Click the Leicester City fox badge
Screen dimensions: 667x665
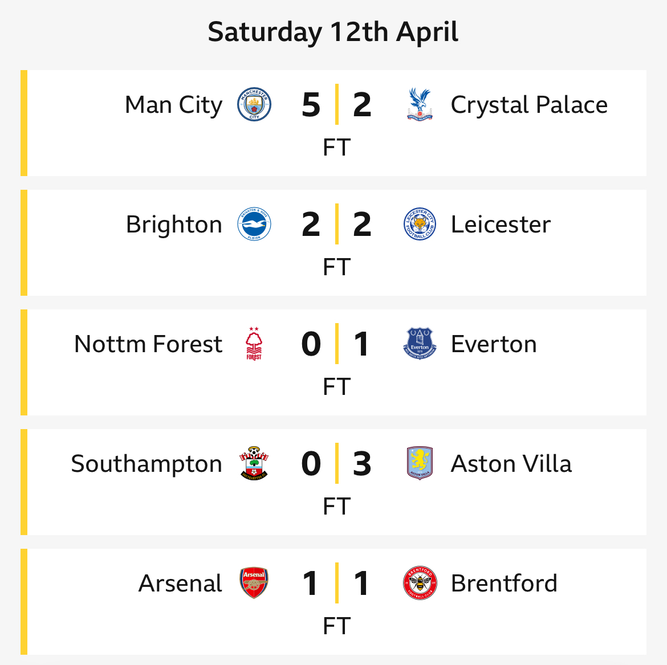coord(420,224)
